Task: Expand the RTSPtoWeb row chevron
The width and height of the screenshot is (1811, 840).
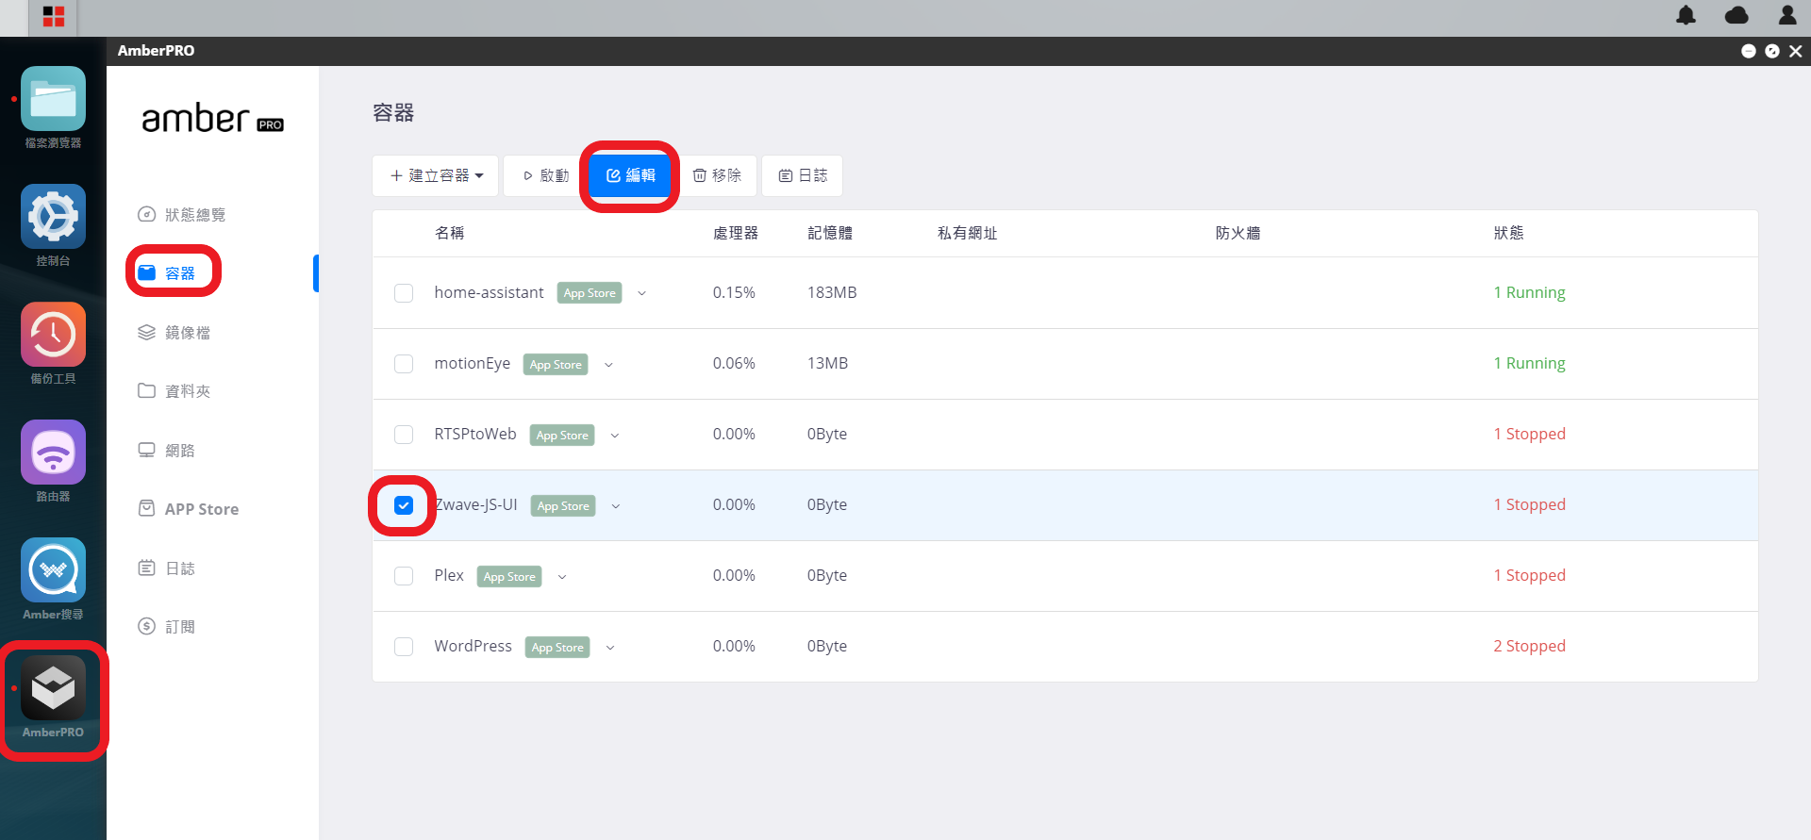Action: [x=615, y=436]
